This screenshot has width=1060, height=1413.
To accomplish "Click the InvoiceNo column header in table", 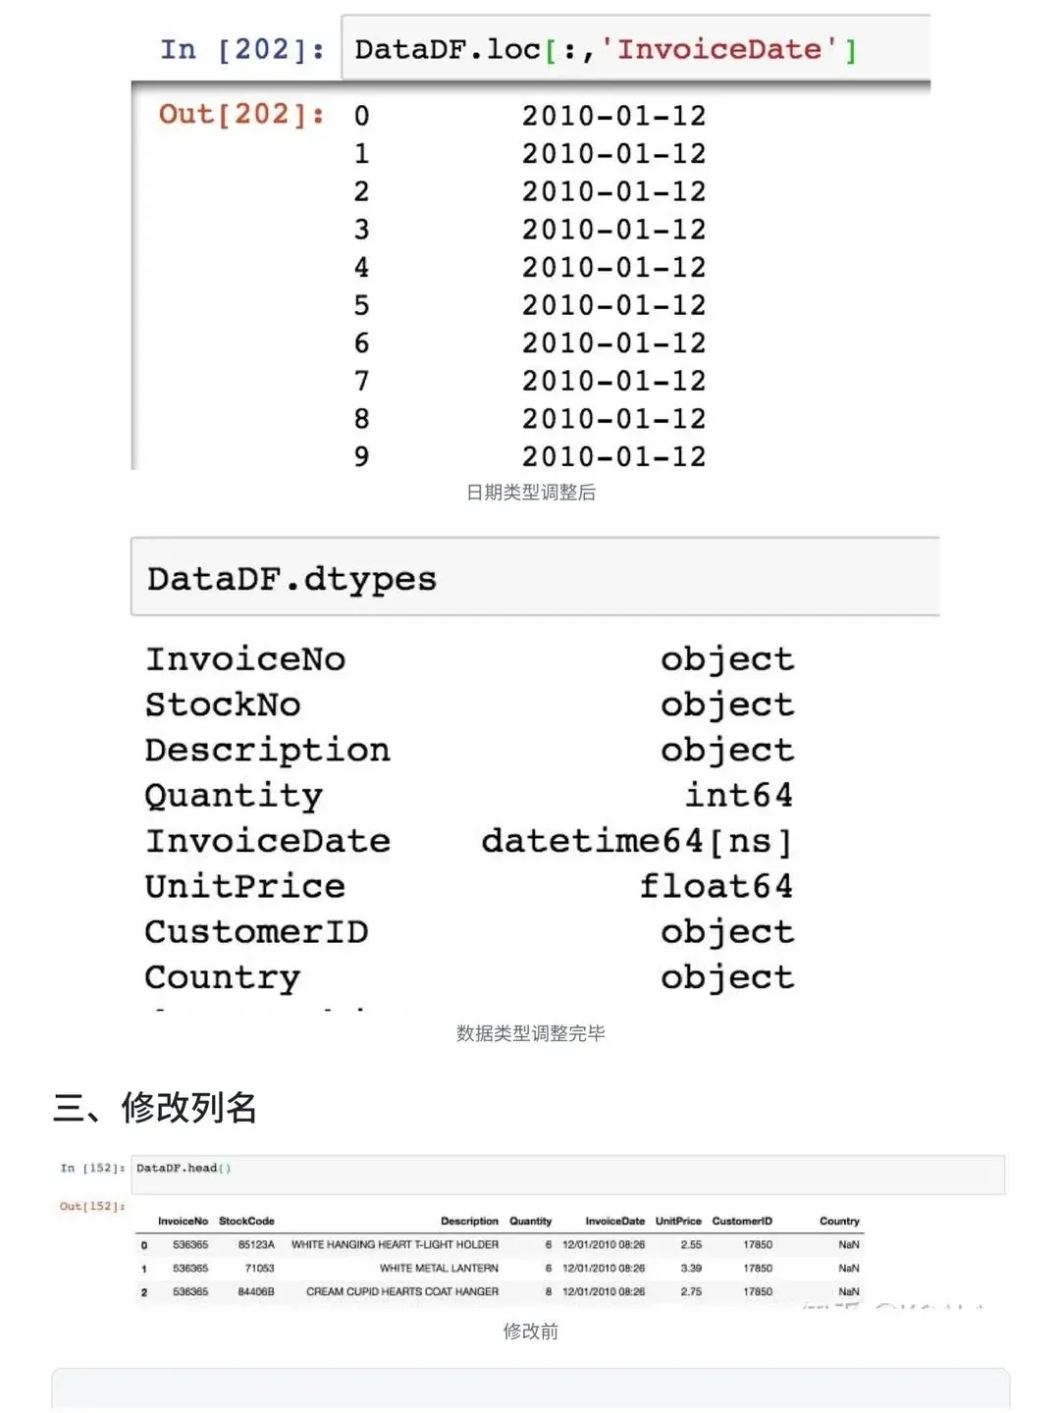I will pos(183,1222).
